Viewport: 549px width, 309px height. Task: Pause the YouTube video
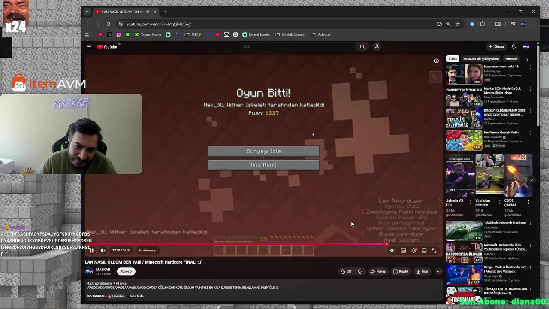(92, 251)
